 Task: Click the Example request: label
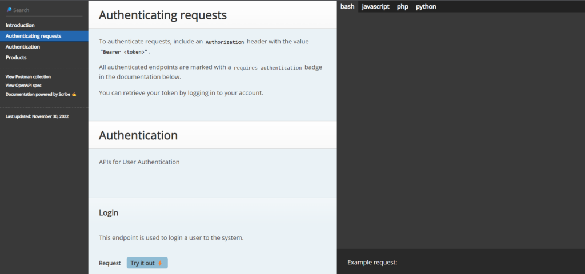click(x=372, y=263)
